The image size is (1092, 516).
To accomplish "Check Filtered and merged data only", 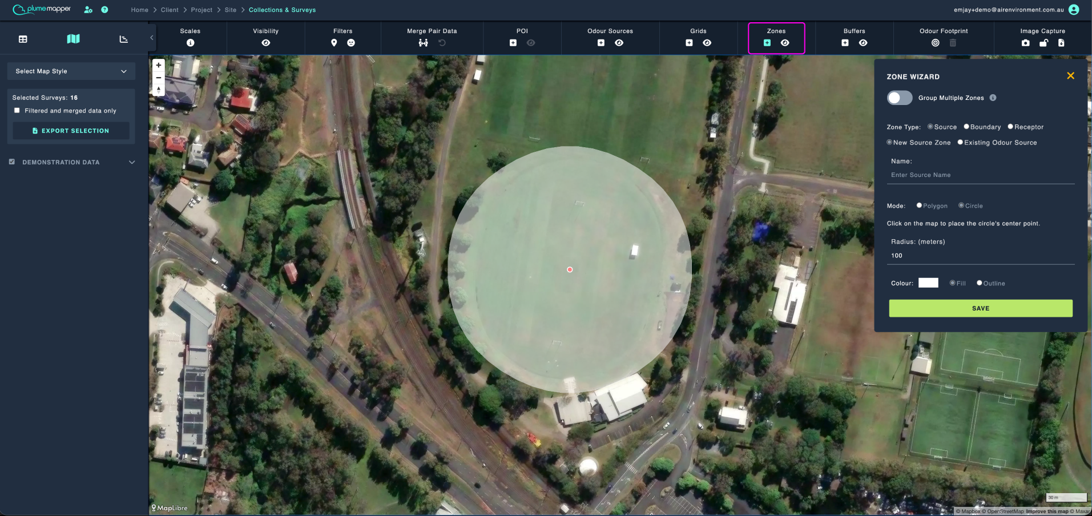I will (x=17, y=110).
